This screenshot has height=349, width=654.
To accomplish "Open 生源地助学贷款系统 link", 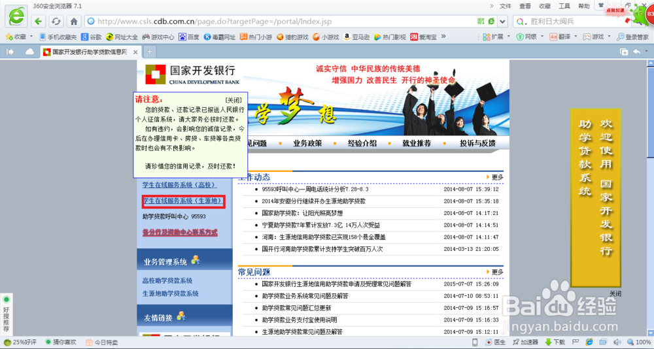I will 170,293.
